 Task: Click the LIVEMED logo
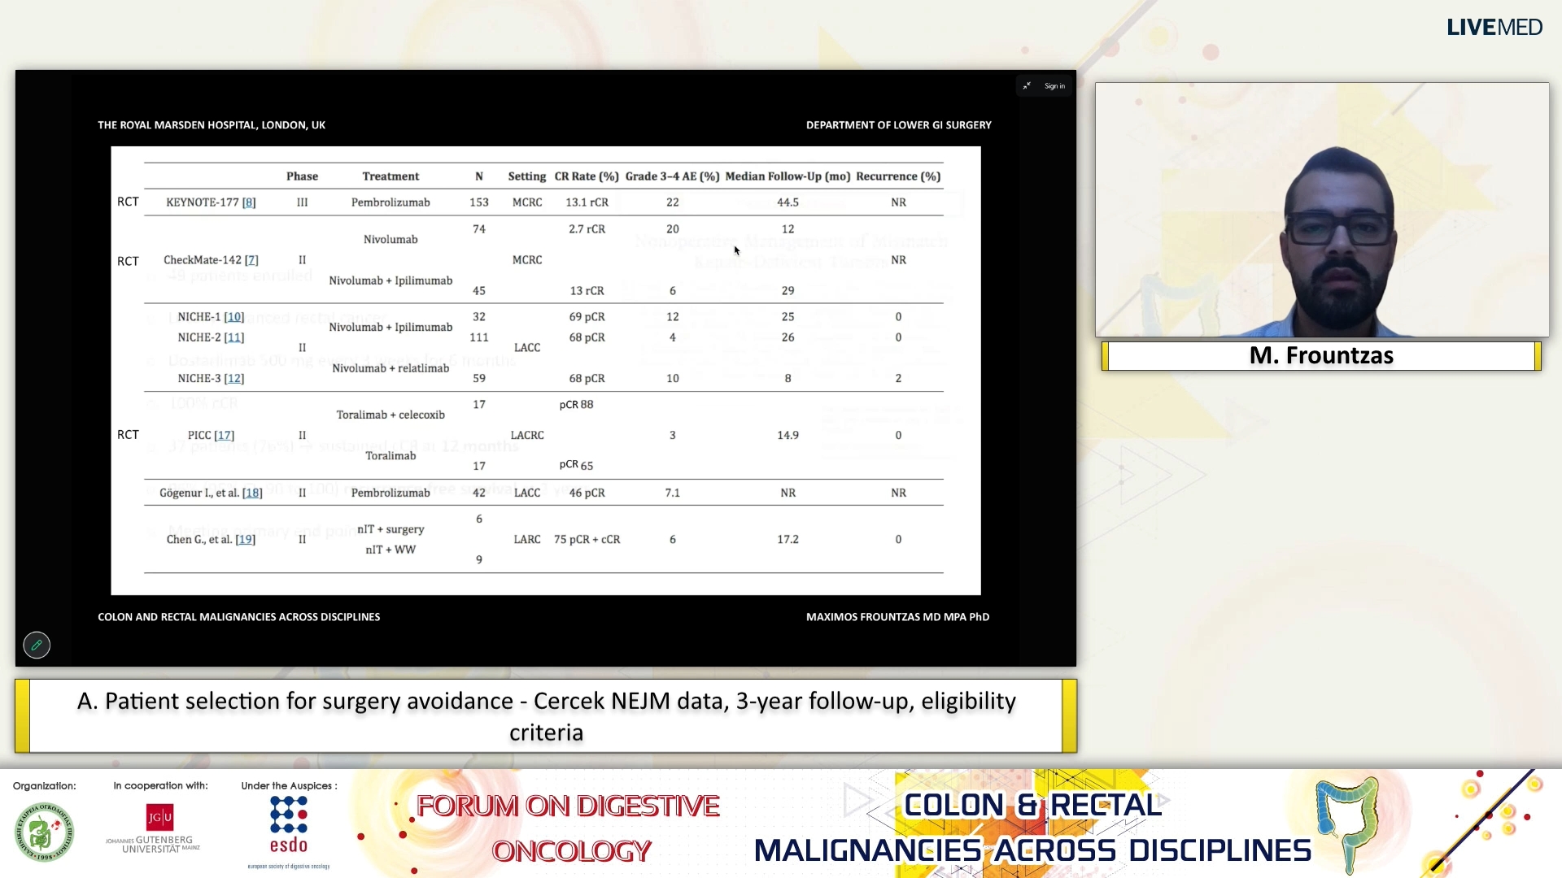[x=1494, y=28]
